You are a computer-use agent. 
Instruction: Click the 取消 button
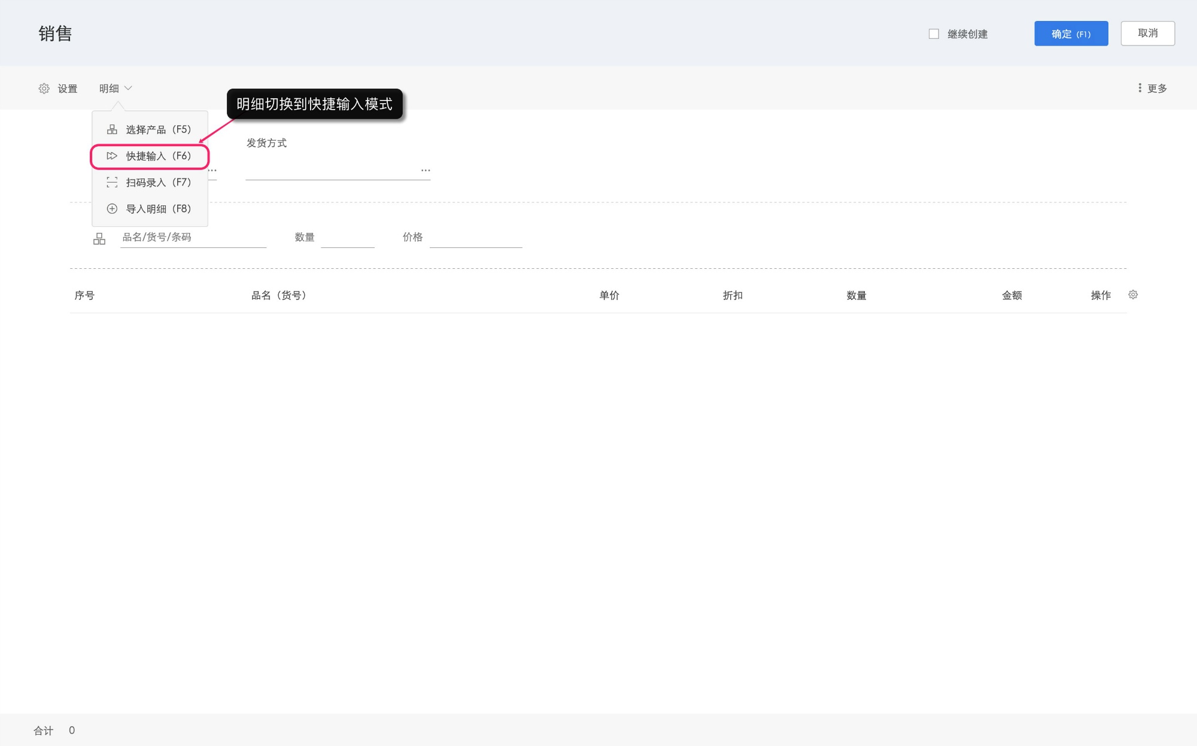tap(1147, 34)
